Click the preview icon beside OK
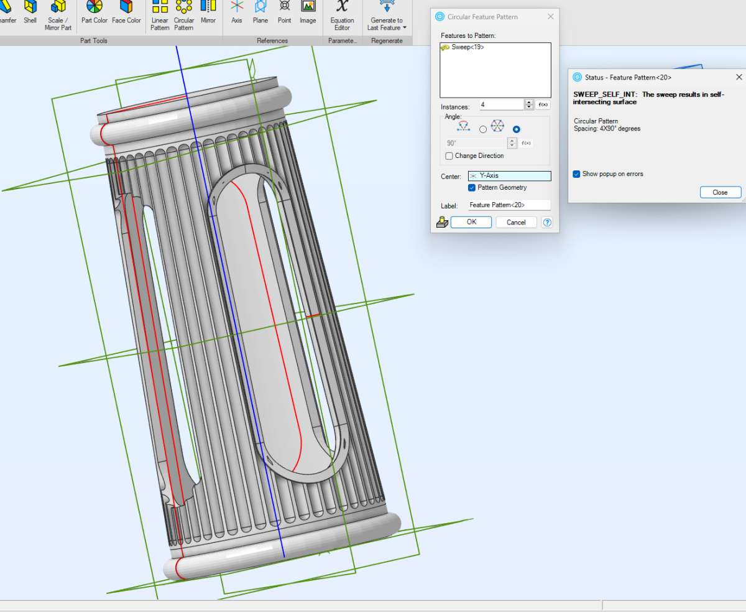This screenshot has height=612, width=746. click(x=442, y=222)
